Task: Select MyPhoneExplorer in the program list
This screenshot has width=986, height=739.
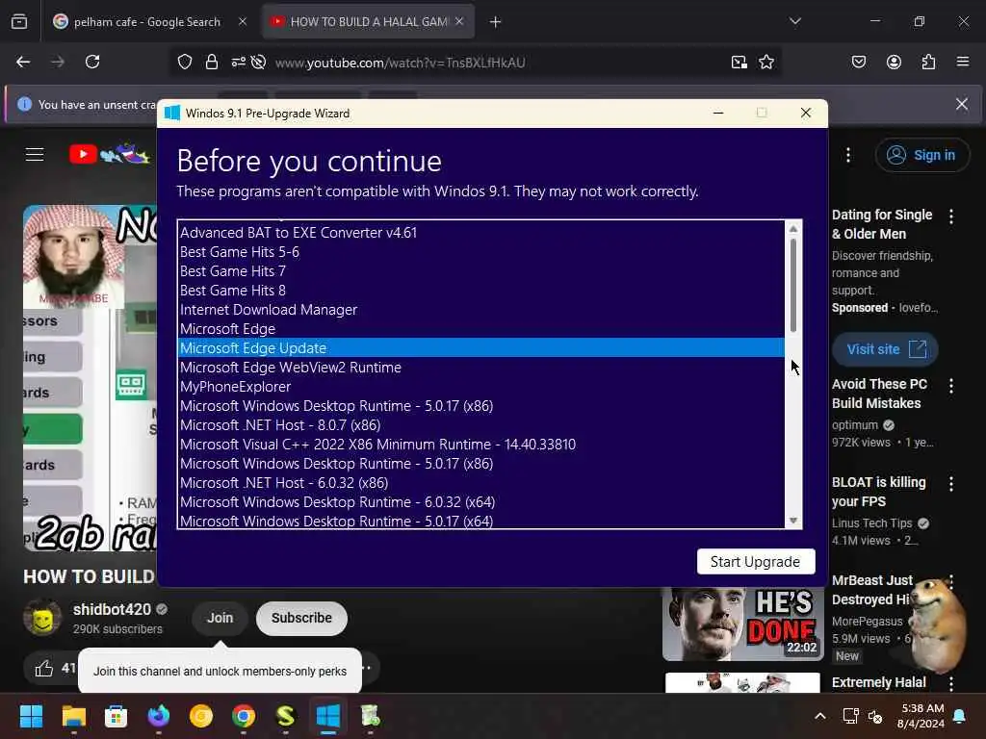Action: coord(481,387)
